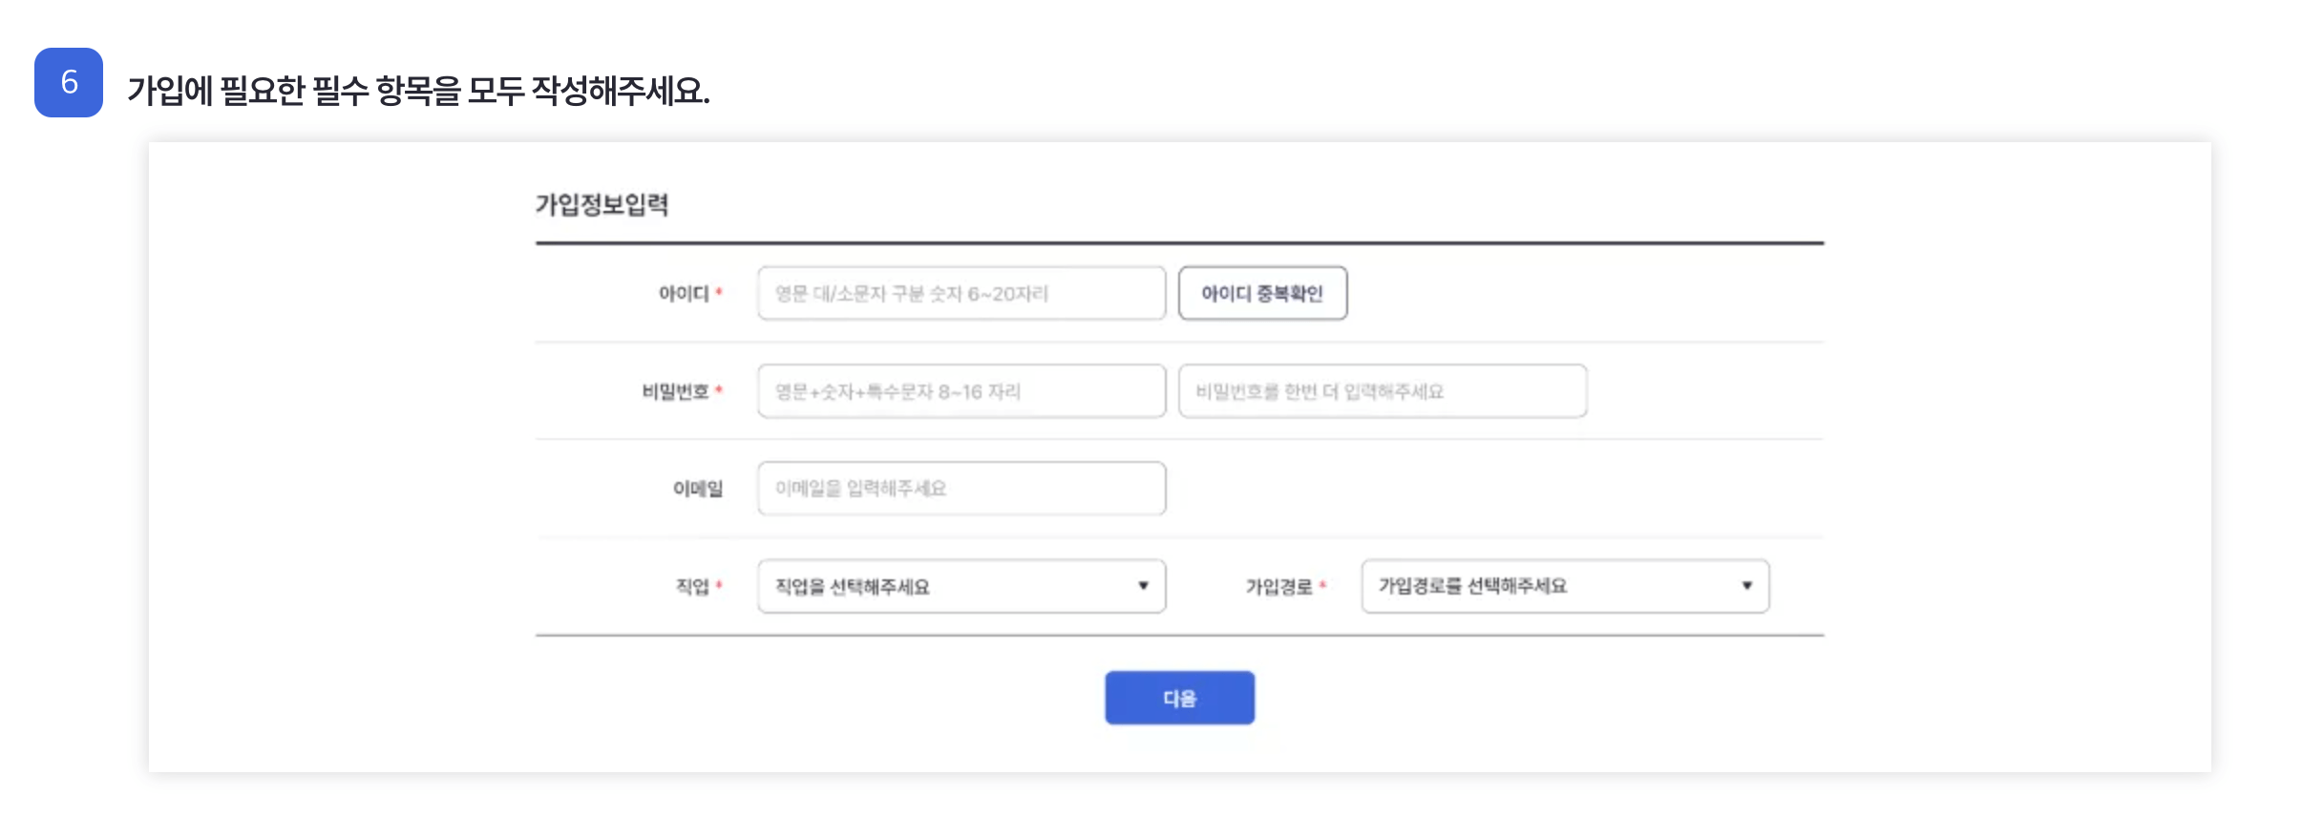The height and width of the screenshot is (817, 2303).
Task: Click the instruction text about required fields
Action: point(418,89)
